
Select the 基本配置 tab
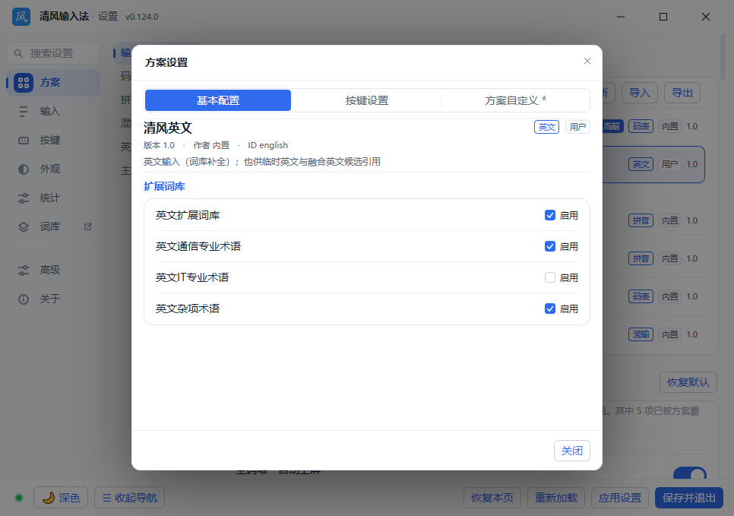point(218,100)
